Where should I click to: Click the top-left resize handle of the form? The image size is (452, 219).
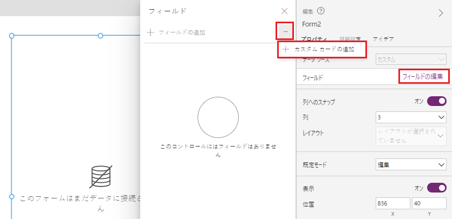point(11,36)
